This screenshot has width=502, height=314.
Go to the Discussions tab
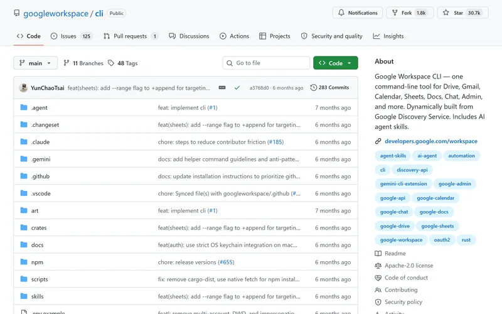[189, 36]
